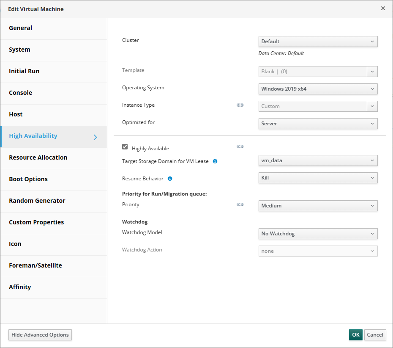Open the Operating System dropdown
The height and width of the screenshot is (348, 393).
tap(318, 89)
